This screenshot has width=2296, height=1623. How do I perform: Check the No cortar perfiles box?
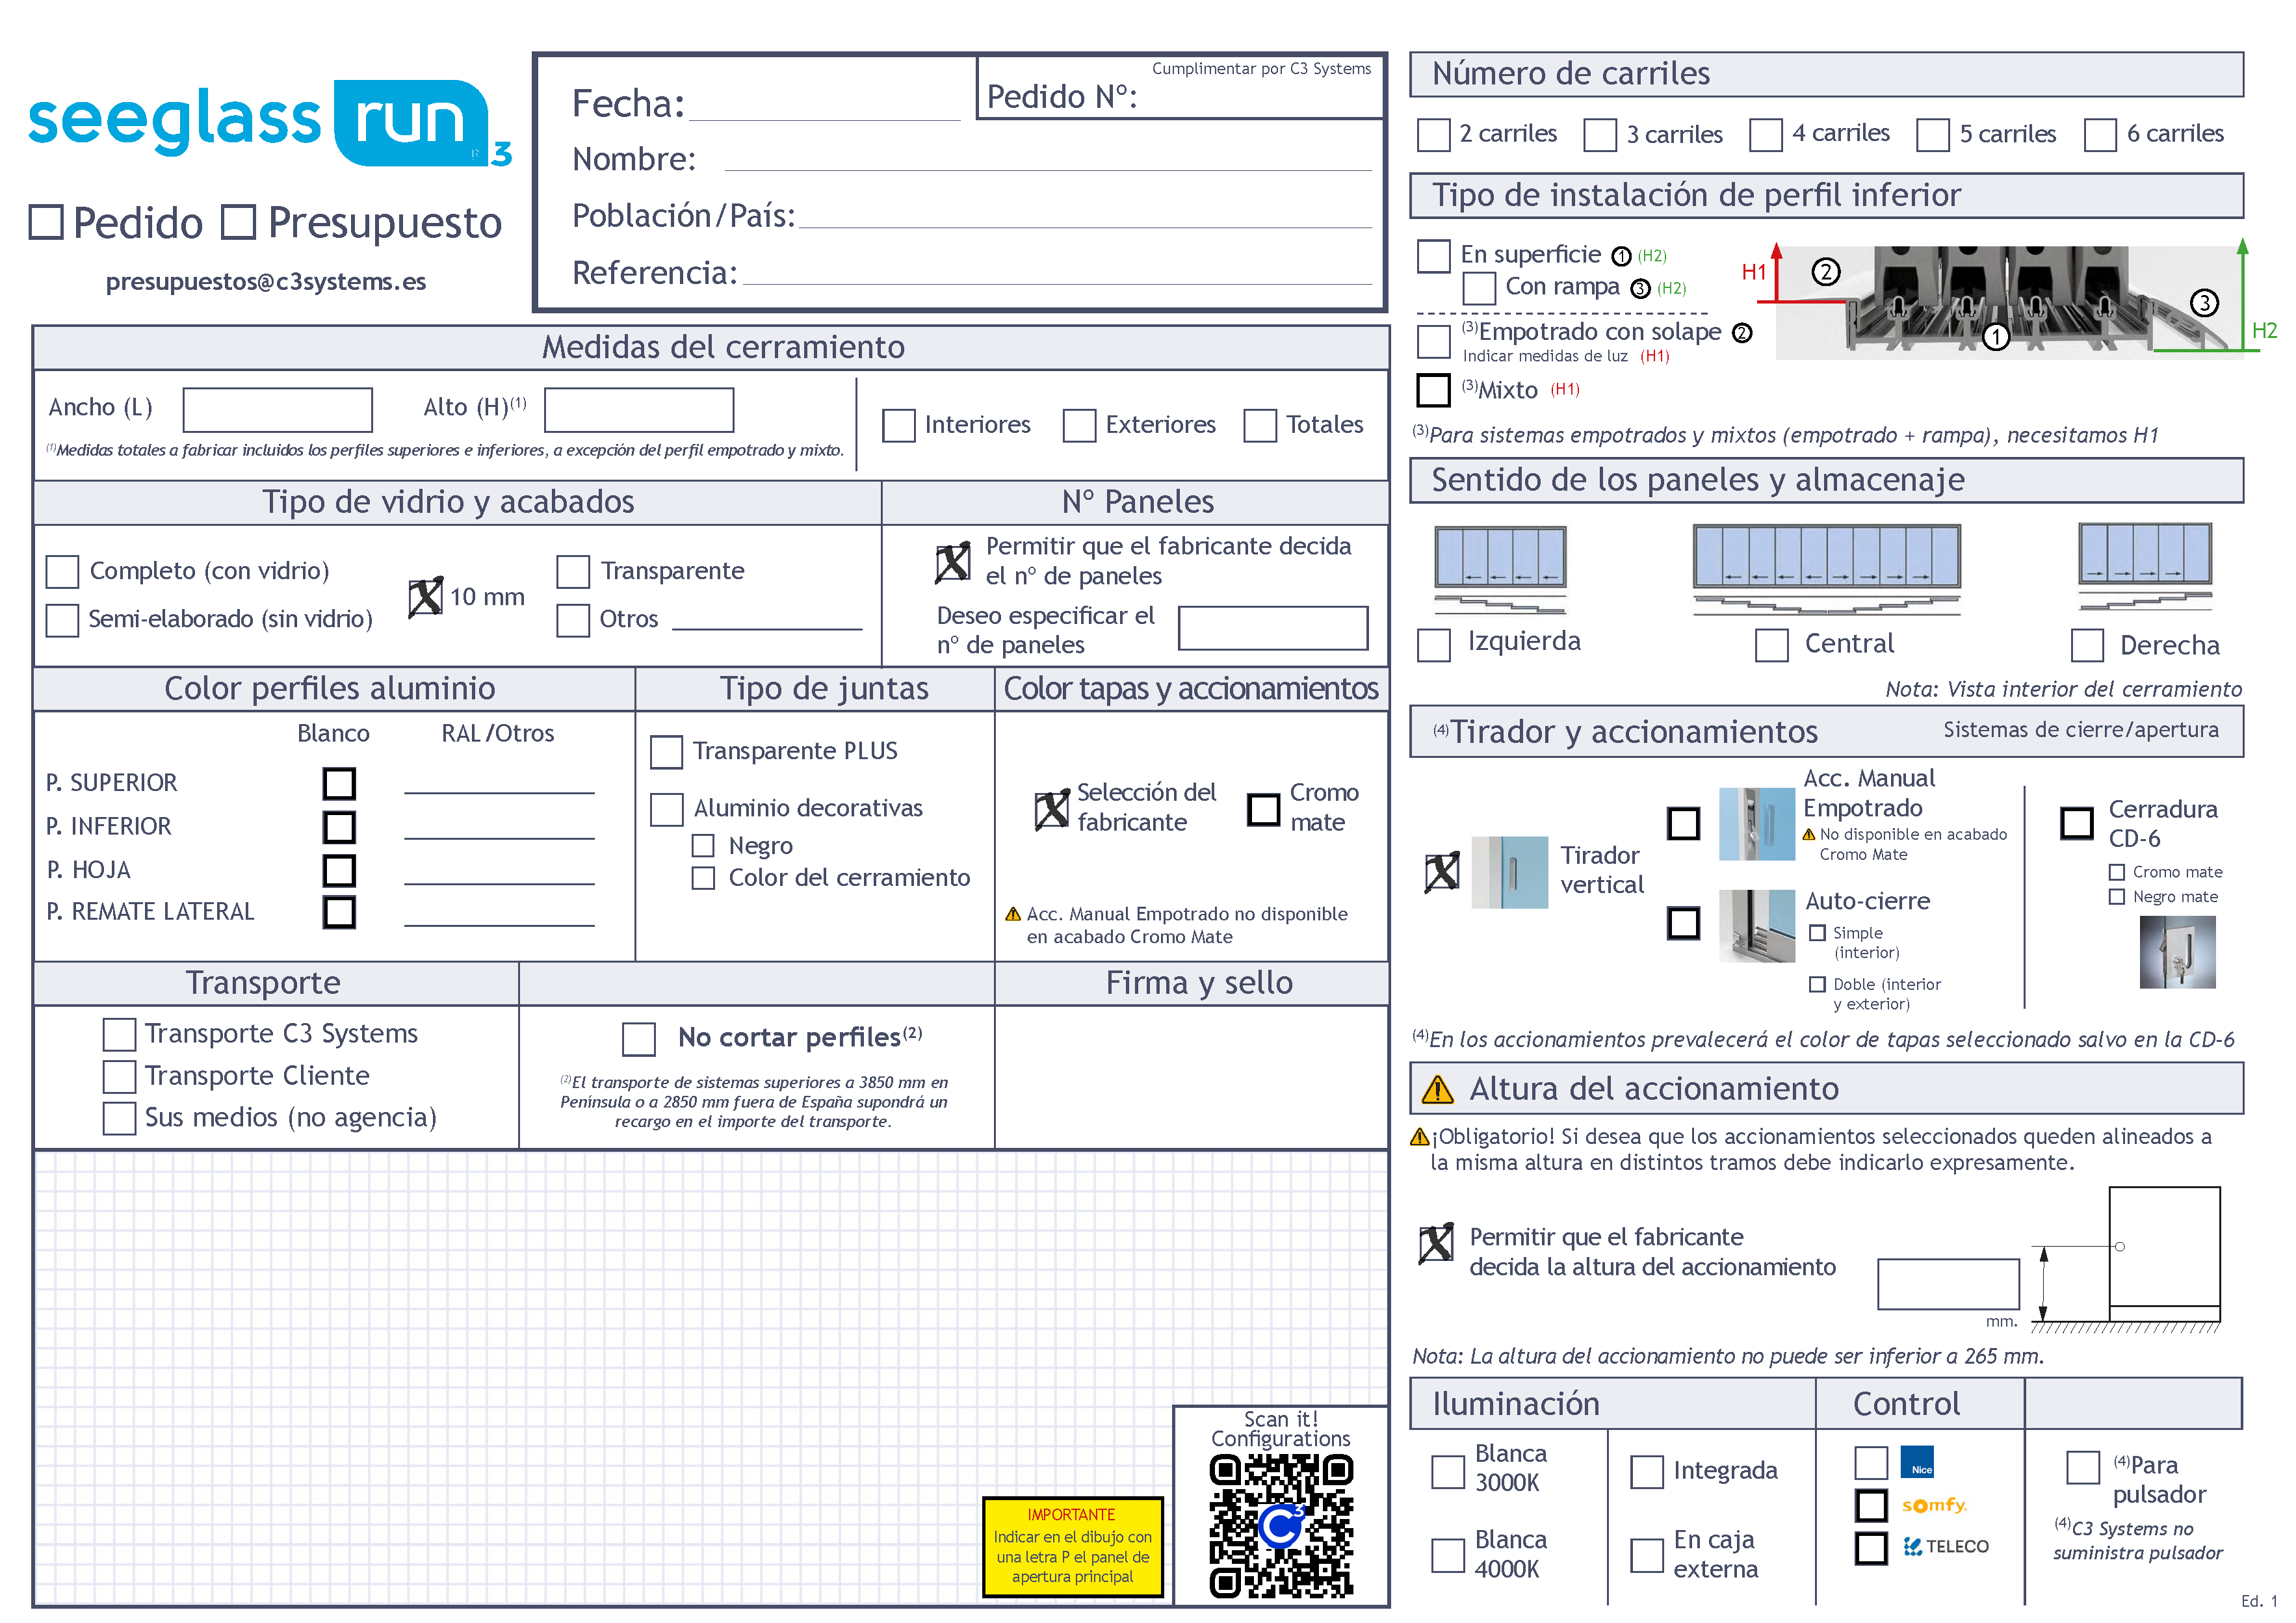(639, 1039)
